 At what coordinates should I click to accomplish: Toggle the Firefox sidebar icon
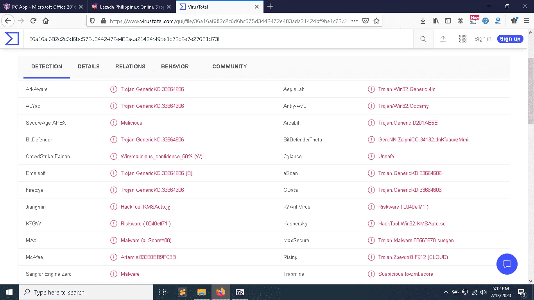(448, 21)
